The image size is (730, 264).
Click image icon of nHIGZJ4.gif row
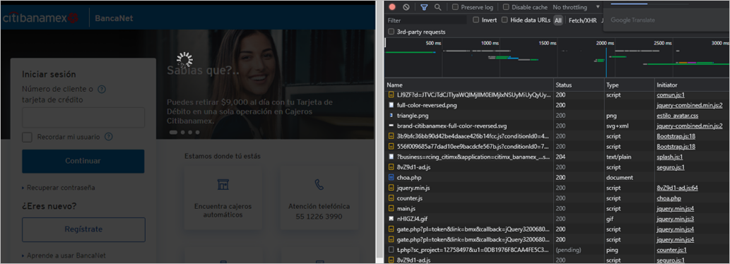click(391, 218)
